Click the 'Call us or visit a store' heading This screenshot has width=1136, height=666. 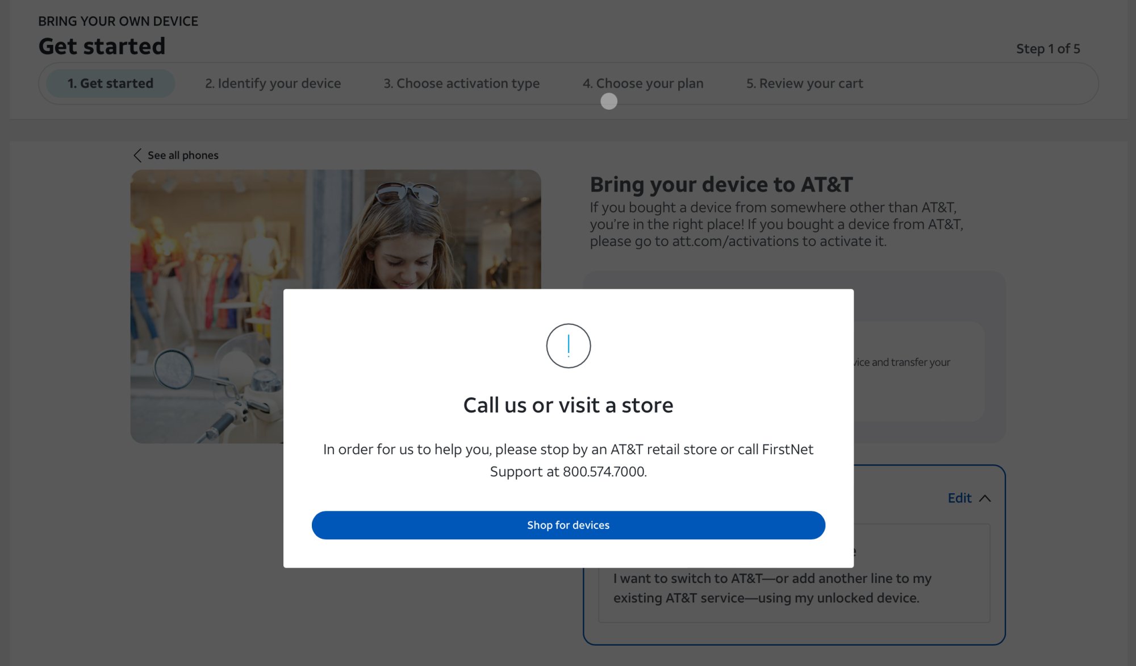568,405
